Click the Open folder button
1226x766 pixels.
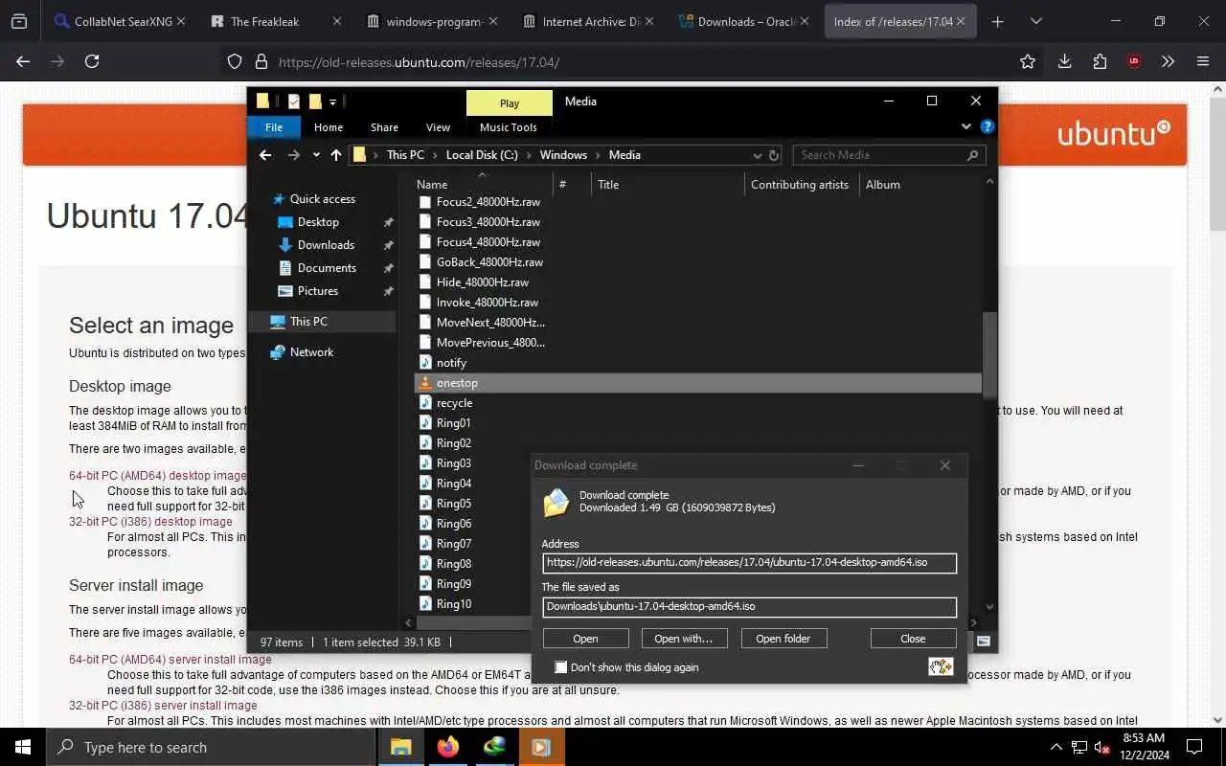coord(783,639)
